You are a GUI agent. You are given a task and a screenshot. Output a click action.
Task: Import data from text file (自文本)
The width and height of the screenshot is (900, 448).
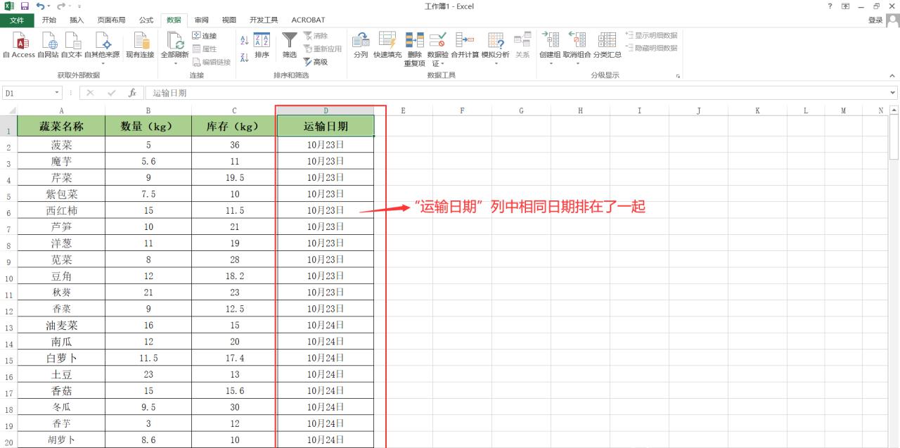[71, 46]
